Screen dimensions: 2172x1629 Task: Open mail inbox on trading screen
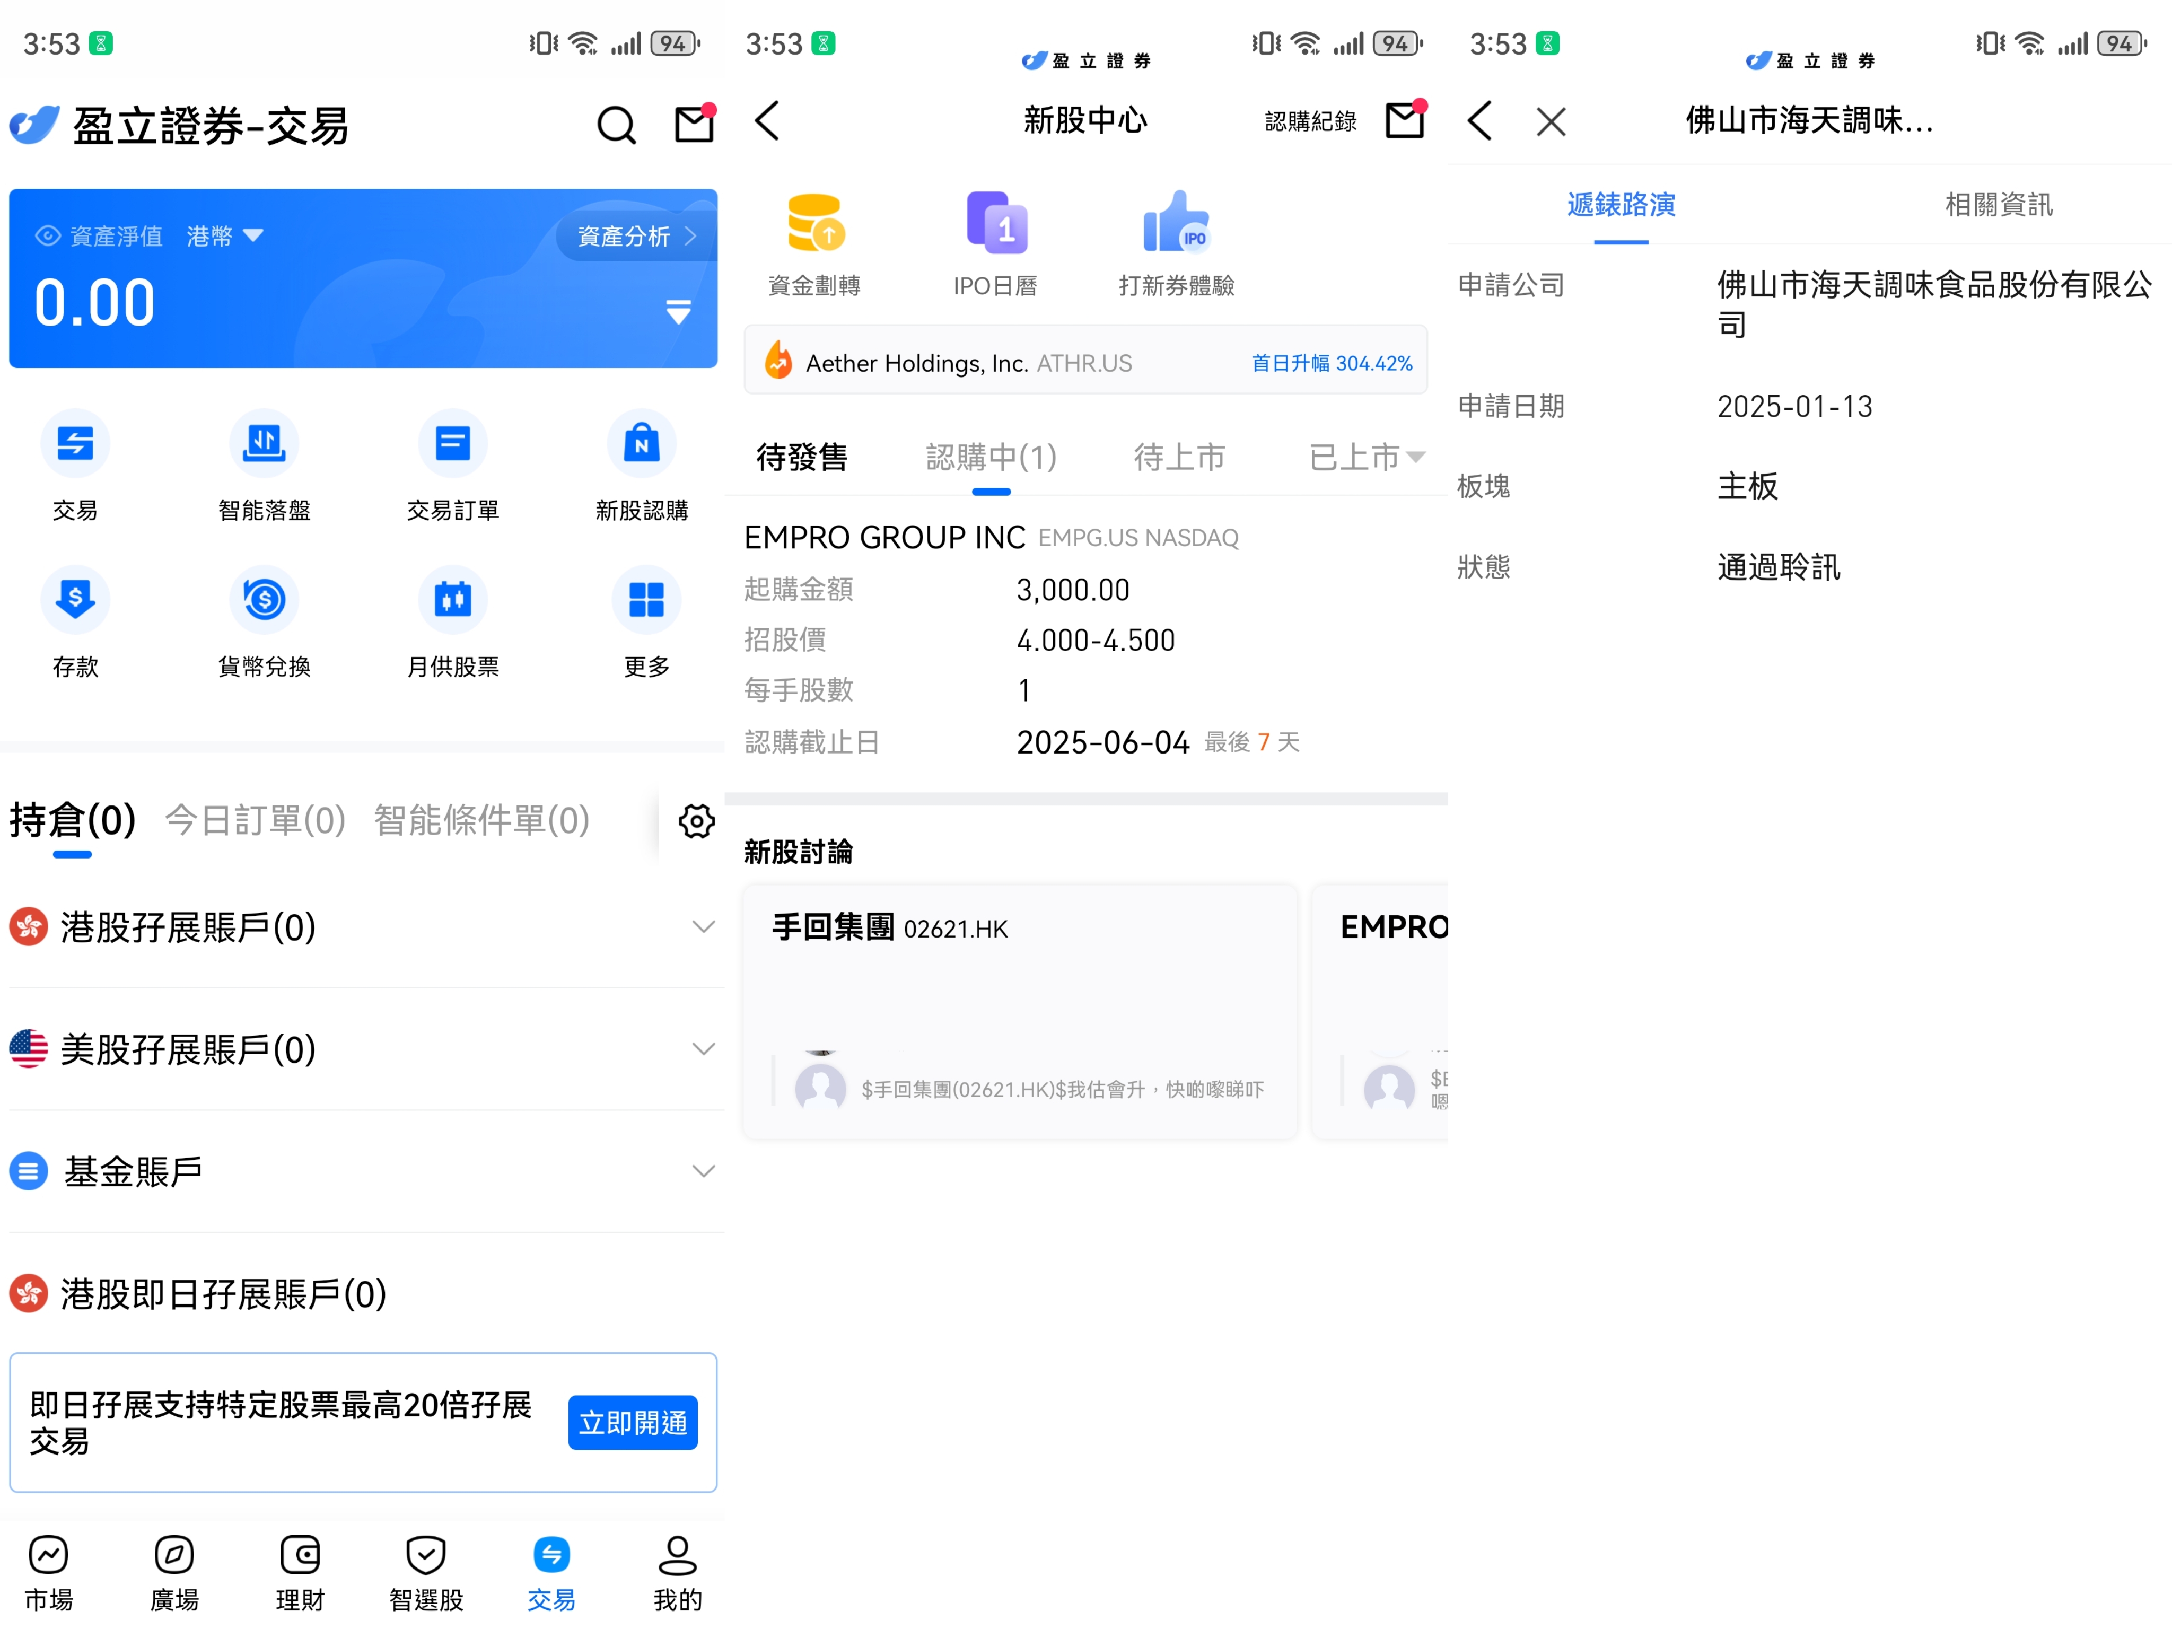click(x=695, y=124)
